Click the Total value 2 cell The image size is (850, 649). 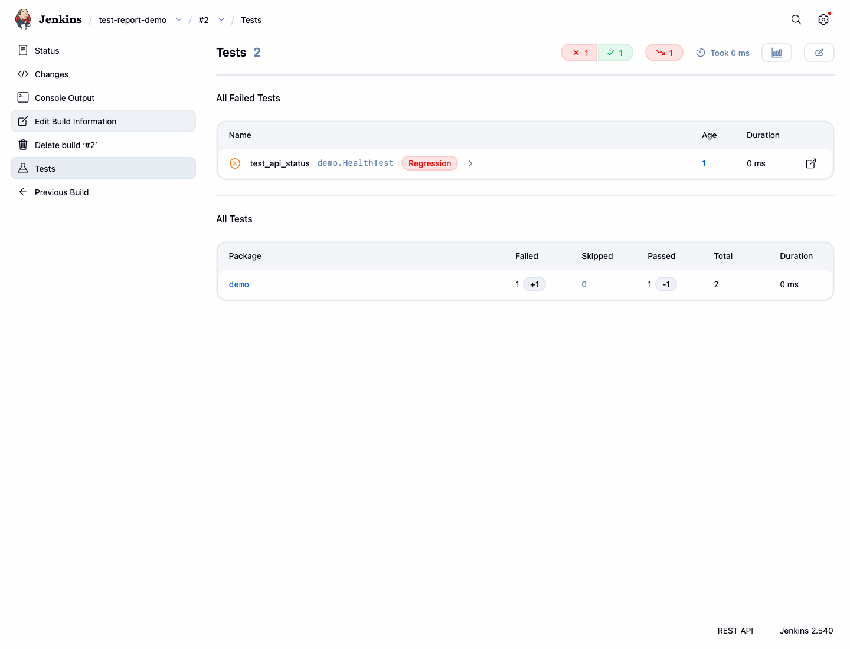click(x=717, y=284)
